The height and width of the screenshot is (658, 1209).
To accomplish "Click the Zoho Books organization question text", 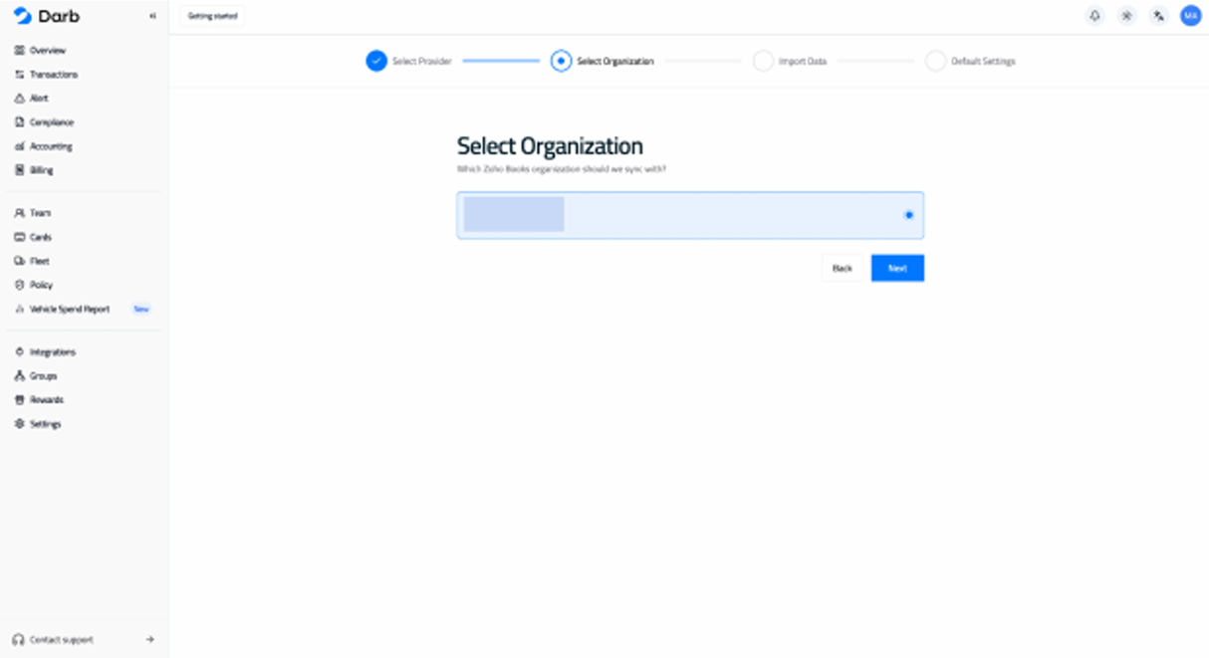I will [x=562, y=169].
